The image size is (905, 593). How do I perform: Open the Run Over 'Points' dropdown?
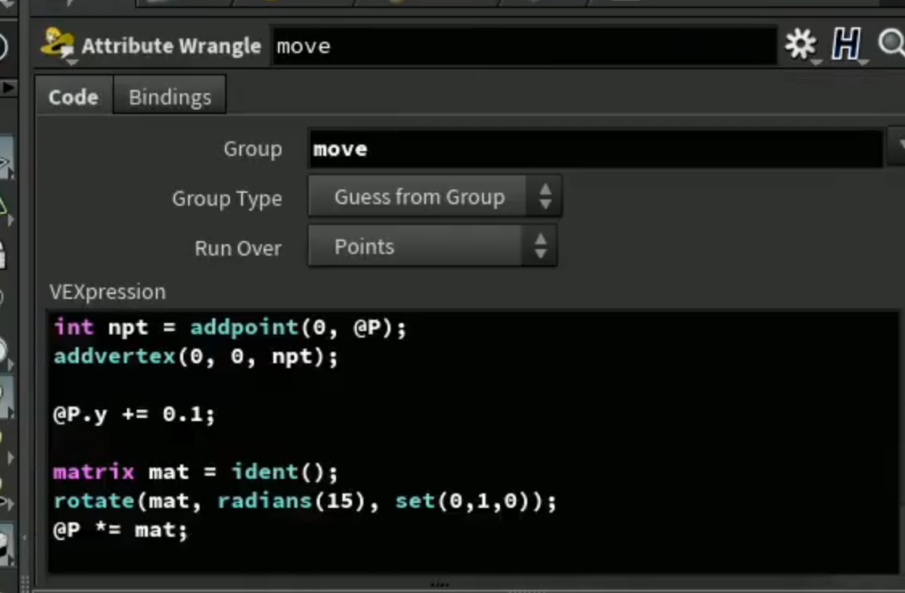432,247
